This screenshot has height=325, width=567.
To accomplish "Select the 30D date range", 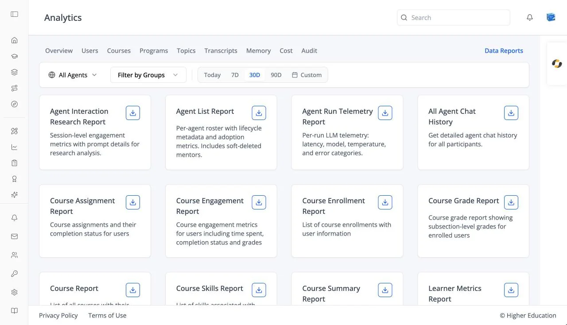I will tap(255, 75).
